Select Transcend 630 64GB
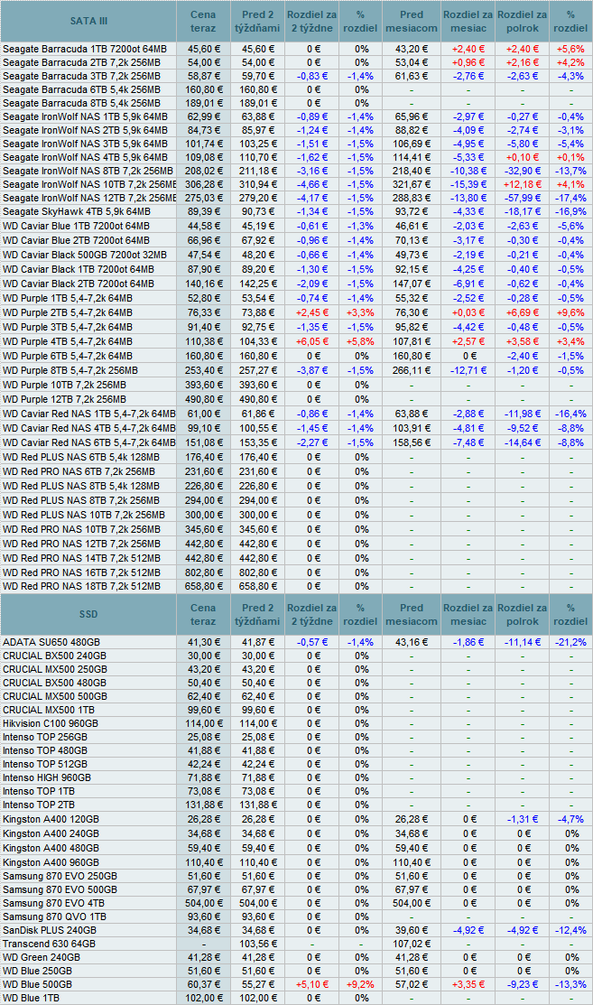 coord(49,944)
